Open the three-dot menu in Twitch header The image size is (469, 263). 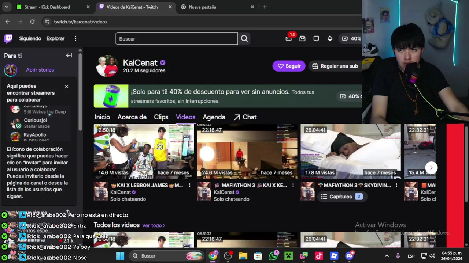point(75,38)
